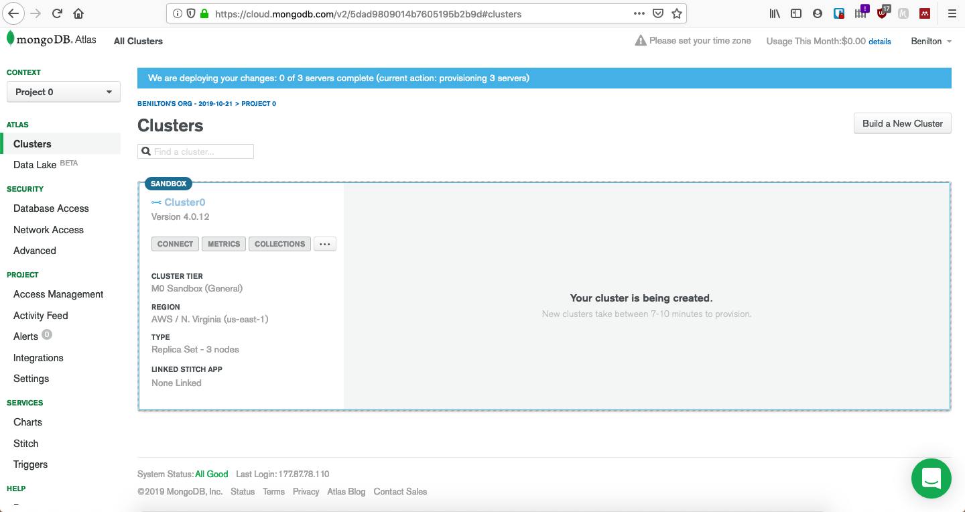Click the SANDBOX badge on cluster card
Screen dimensions: 965x512
169,184
